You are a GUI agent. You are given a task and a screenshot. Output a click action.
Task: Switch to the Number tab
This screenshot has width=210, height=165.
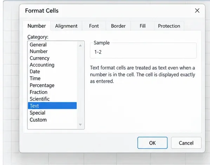click(37, 26)
